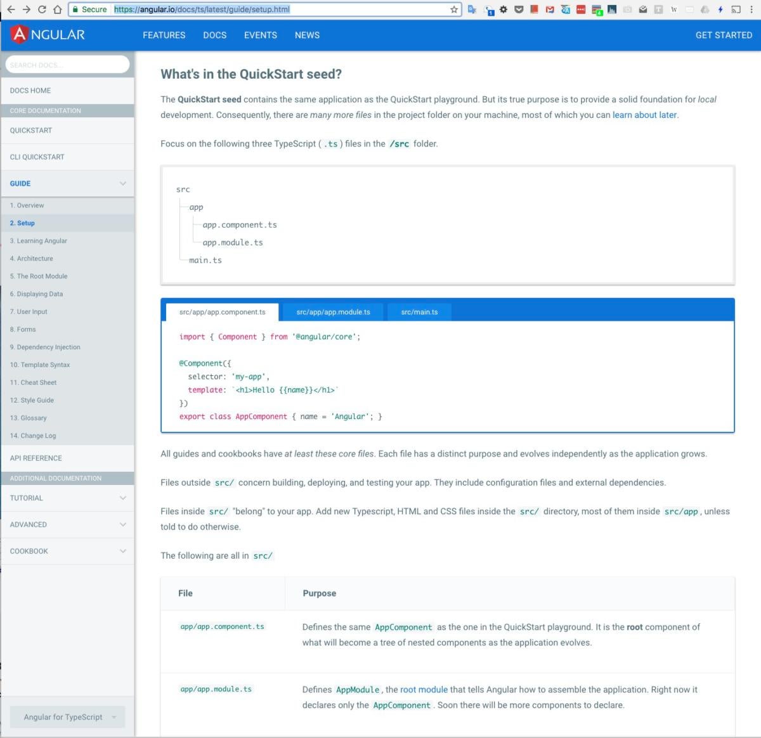The image size is (761, 738).
Task: Open '10. Template Syntax' guide page
Action: pyautogui.click(x=67, y=365)
